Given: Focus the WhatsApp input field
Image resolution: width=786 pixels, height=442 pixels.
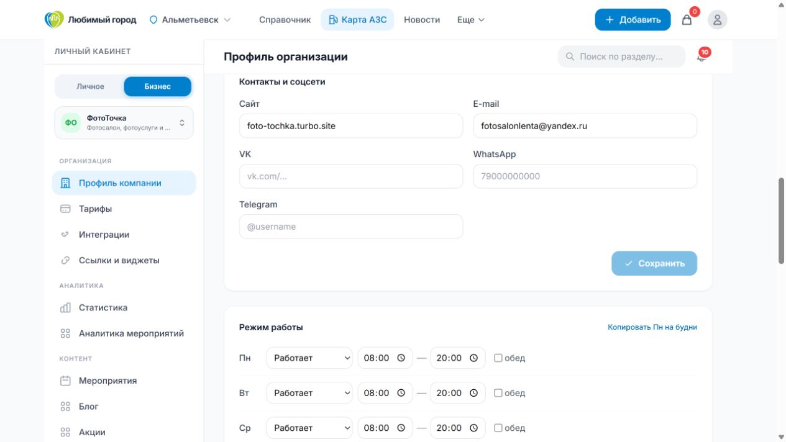Looking at the screenshot, I should coord(585,176).
